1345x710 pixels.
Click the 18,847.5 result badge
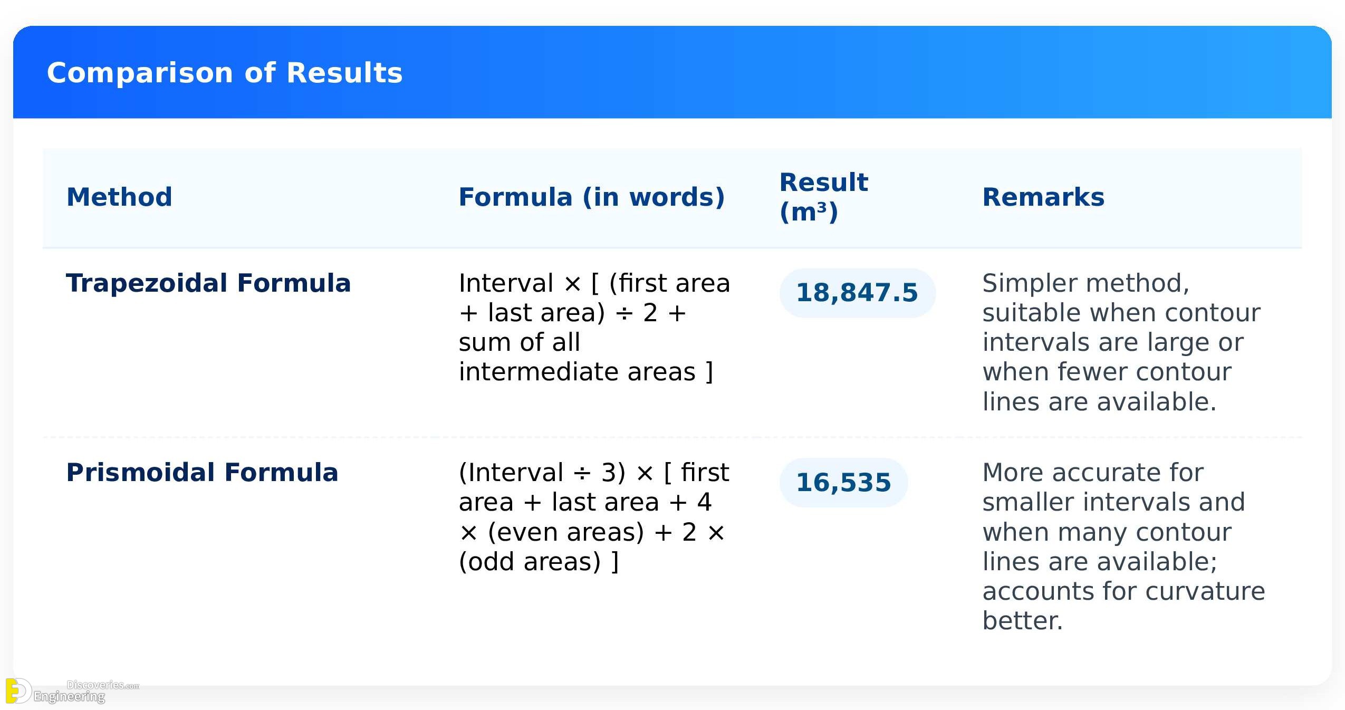pyautogui.click(x=857, y=293)
